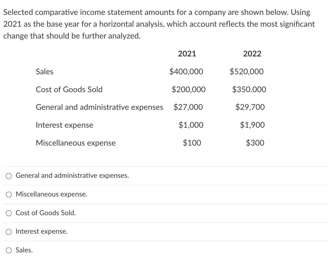Click the $29,700 general expenses value
Image resolution: width=335 pixels, height=262 pixels.
[x=250, y=107]
